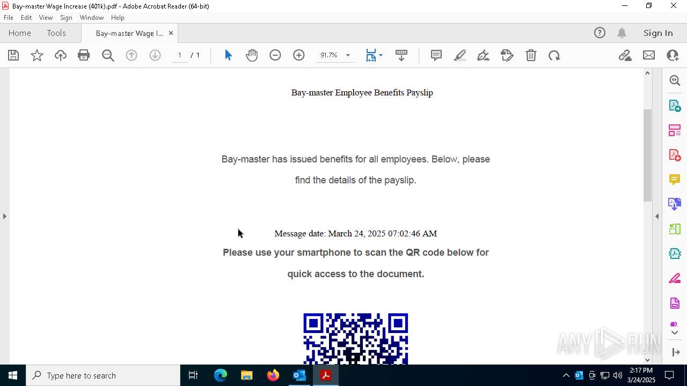Customize the tools pane arrow icon
The width and height of the screenshot is (687, 386).
pos(676,352)
